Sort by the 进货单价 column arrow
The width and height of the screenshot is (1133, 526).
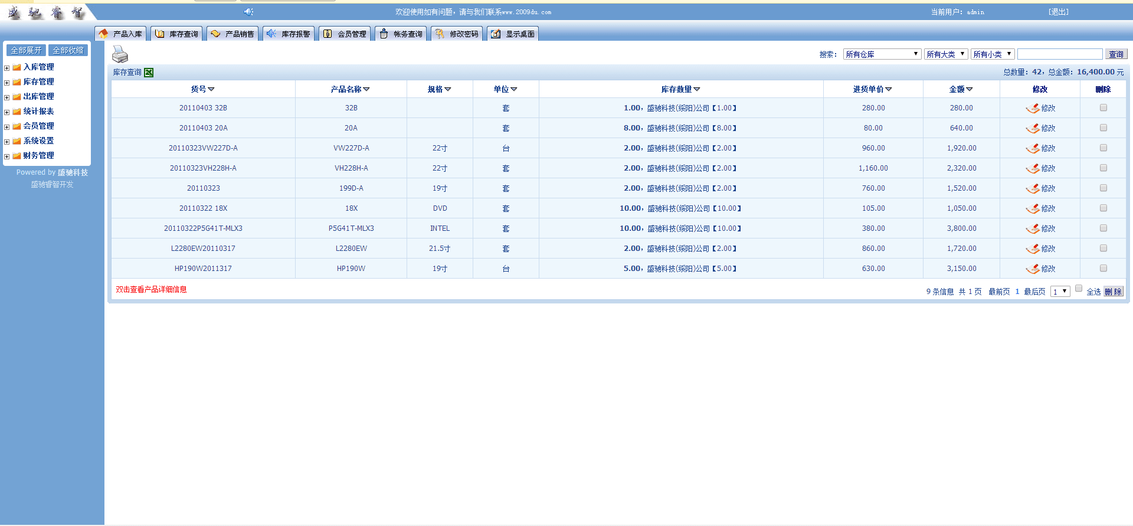[889, 89]
